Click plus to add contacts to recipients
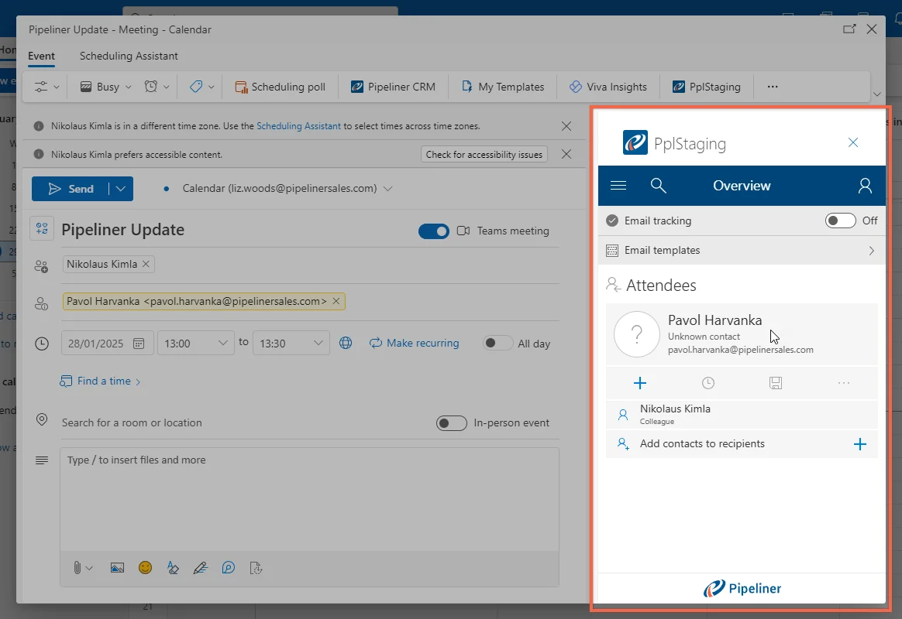The height and width of the screenshot is (619, 902). (860, 444)
